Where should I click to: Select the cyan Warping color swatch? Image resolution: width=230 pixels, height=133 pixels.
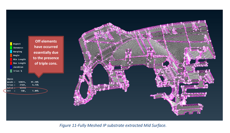11,51
